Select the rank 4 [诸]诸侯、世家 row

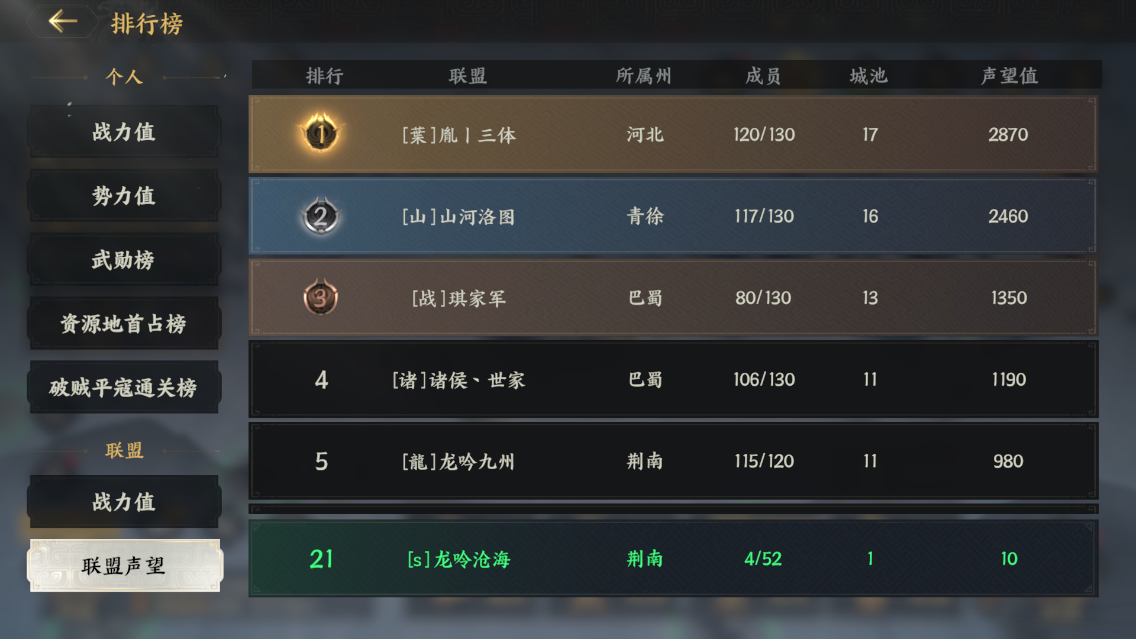tap(673, 379)
